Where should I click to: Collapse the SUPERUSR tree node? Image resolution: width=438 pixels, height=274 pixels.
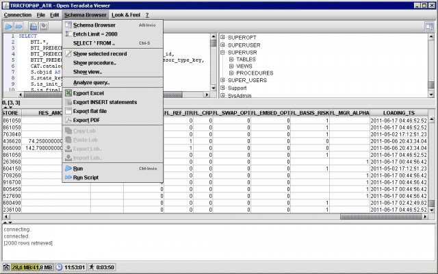coord(222,52)
